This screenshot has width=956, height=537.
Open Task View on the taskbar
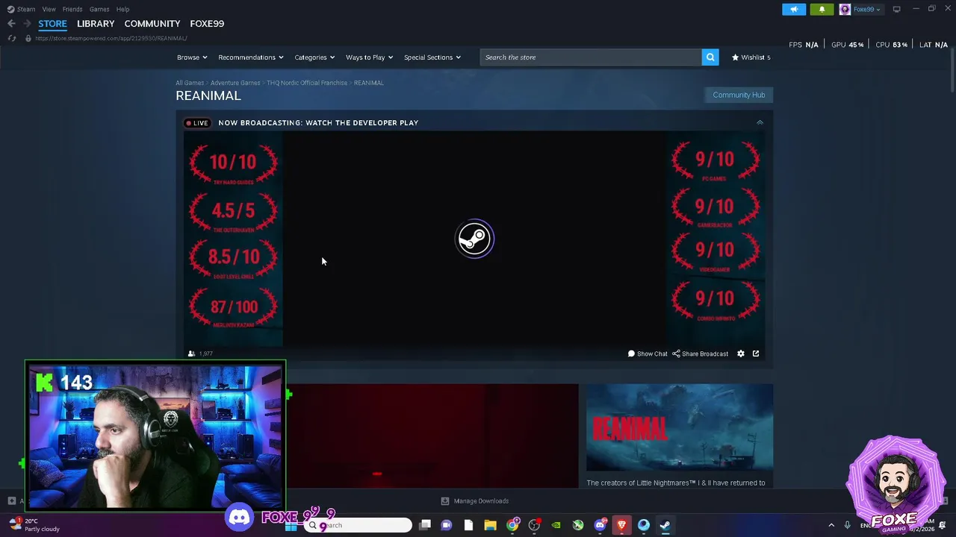click(425, 525)
